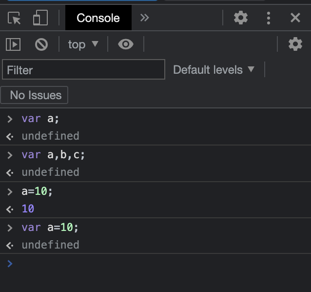Click the console prompt input line
Viewport: 311px width, 292px height.
click(x=156, y=264)
